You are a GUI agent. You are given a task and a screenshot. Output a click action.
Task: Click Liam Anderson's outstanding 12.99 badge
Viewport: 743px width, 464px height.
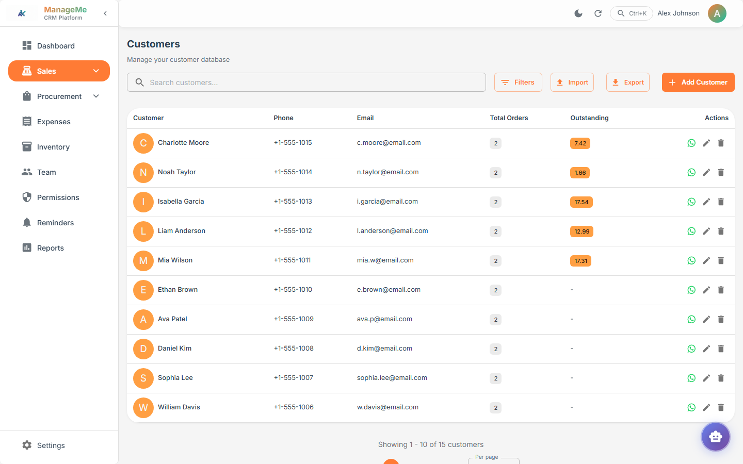[582, 231]
